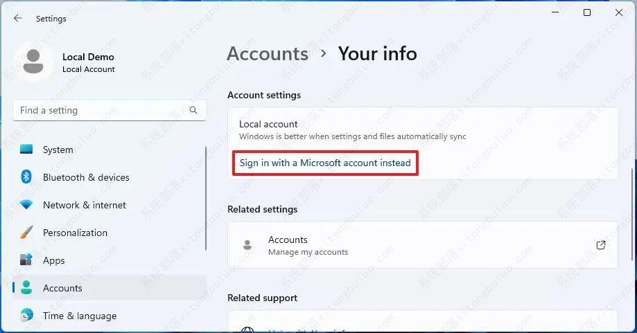The width and height of the screenshot is (637, 333).
Task: Open external link icon on Accounts card
Action: coord(601,245)
